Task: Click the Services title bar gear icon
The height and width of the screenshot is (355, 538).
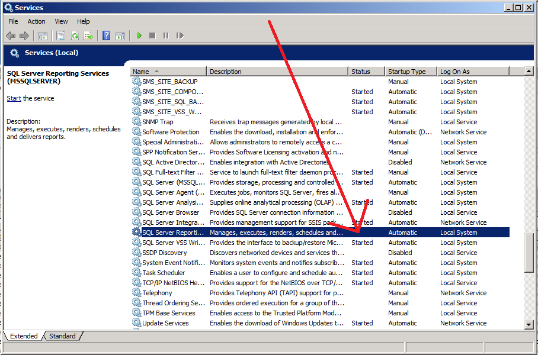Action: (8, 8)
